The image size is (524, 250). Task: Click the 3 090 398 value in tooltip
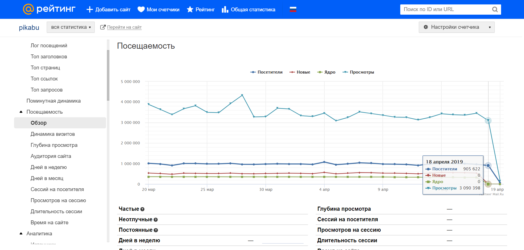[470, 188]
